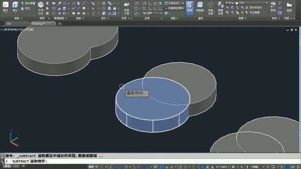The height and width of the screenshot is (169, 301).
Task: Toggle transparency display in the status bar
Action: point(161,167)
